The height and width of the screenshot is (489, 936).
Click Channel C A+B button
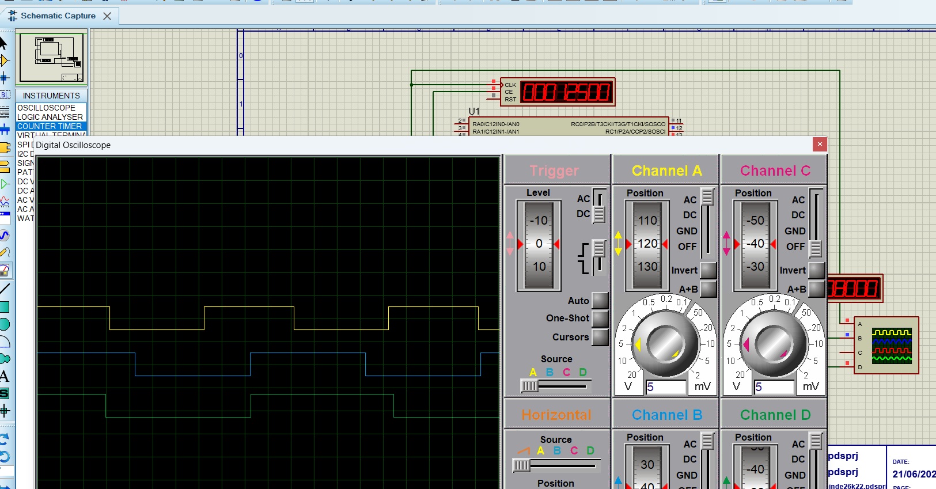(x=816, y=289)
